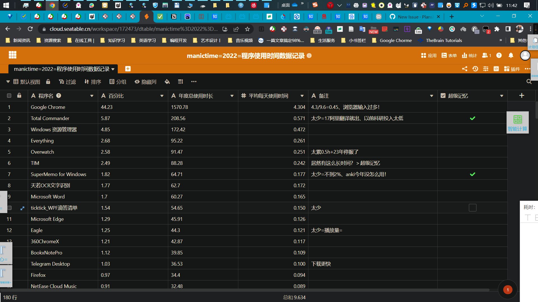Open the view toolbar more options ellipsis
Screen dimensions: 538x302
pos(194,82)
